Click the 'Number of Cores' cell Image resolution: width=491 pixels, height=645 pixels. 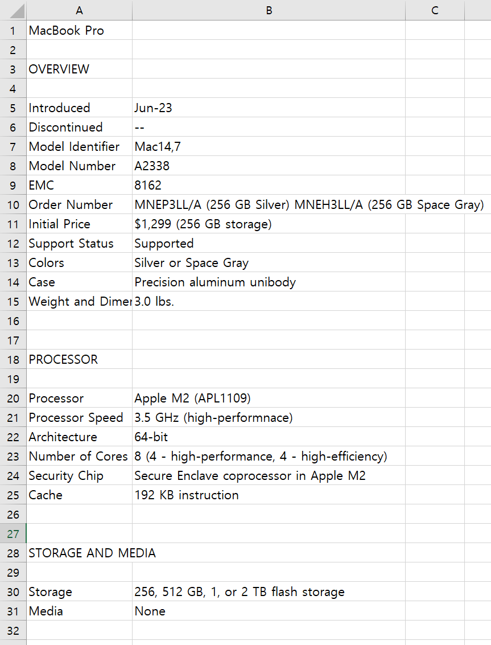click(x=79, y=456)
